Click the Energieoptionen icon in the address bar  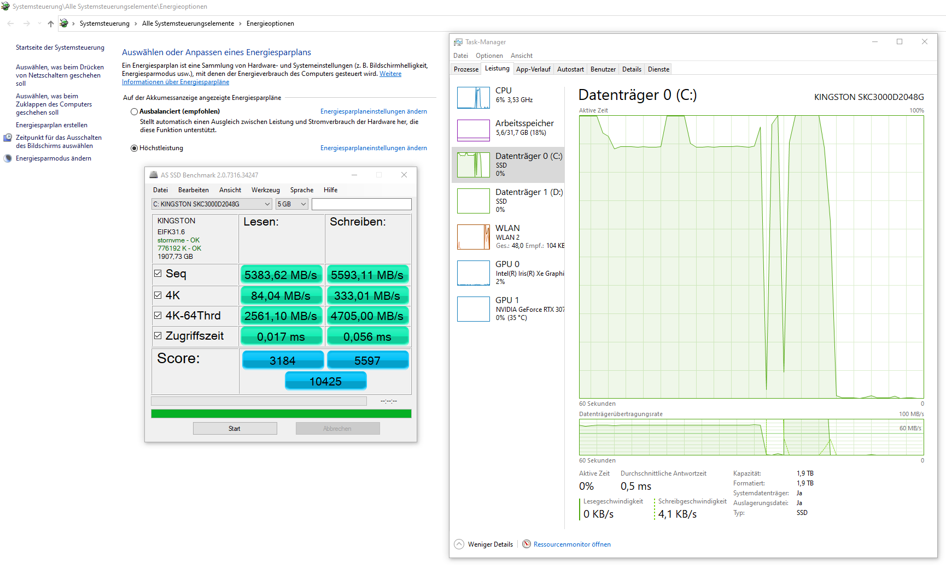pyautogui.click(x=64, y=23)
